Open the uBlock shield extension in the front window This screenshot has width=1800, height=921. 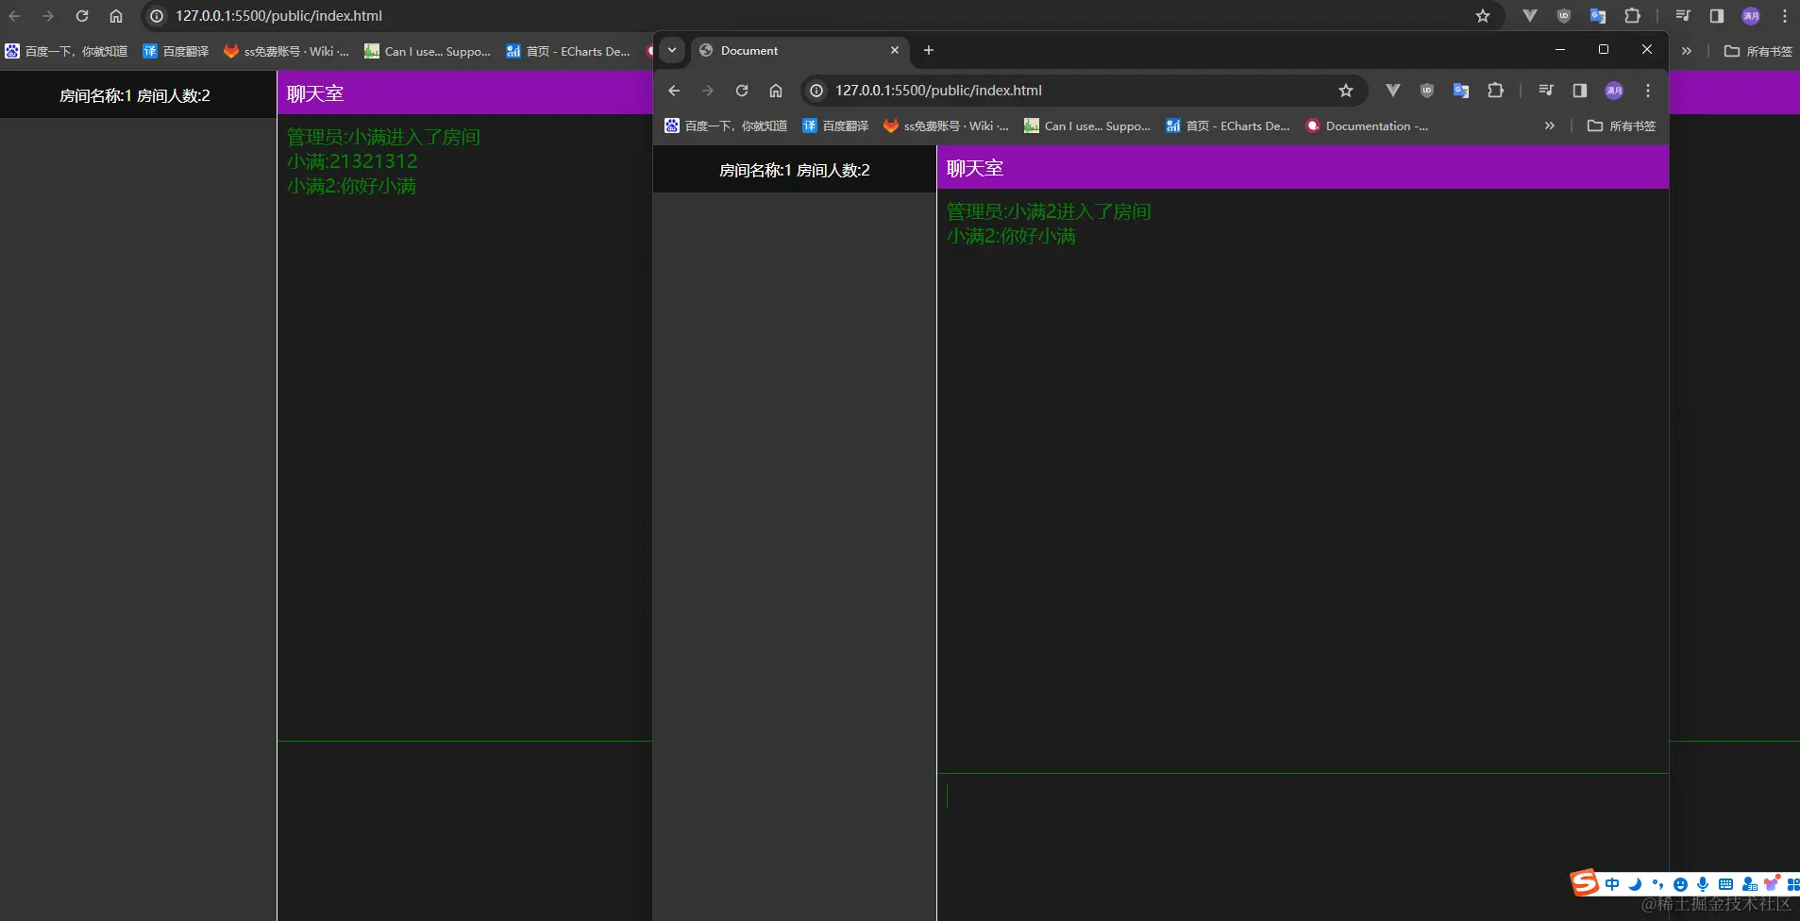tap(1427, 91)
